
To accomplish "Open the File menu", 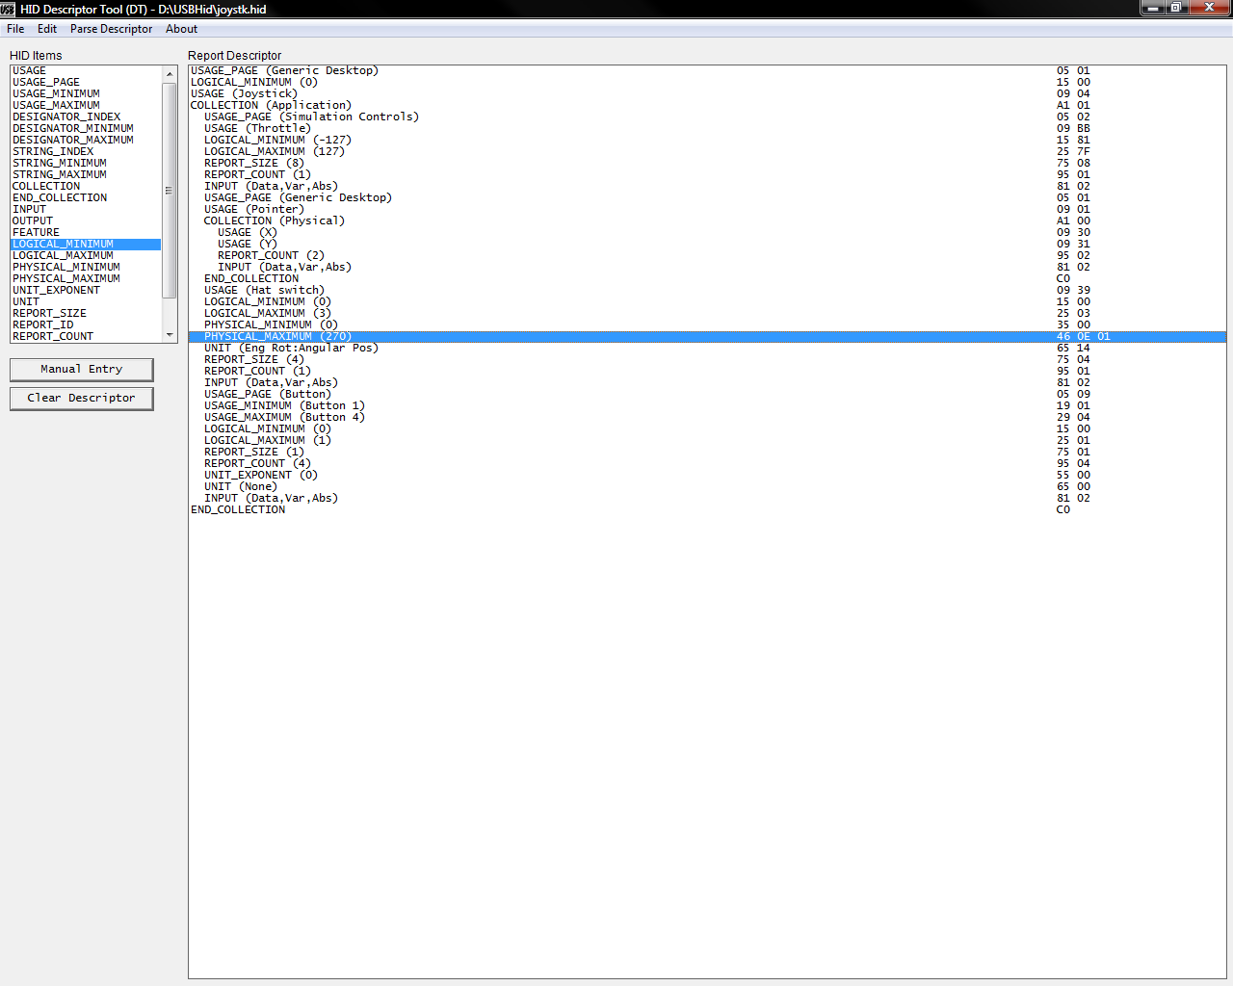I will pos(15,29).
